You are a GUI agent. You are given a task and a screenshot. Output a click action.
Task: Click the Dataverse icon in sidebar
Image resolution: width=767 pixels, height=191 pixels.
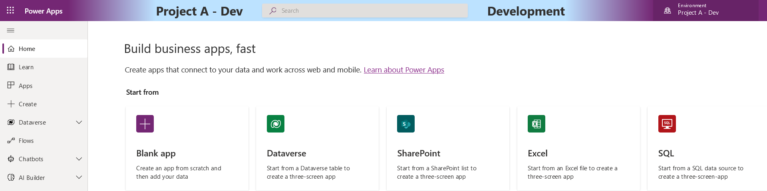(11, 122)
